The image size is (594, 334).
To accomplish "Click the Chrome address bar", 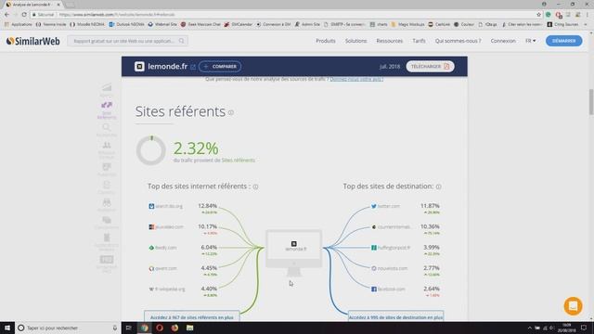I will pyautogui.click(x=286, y=15).
